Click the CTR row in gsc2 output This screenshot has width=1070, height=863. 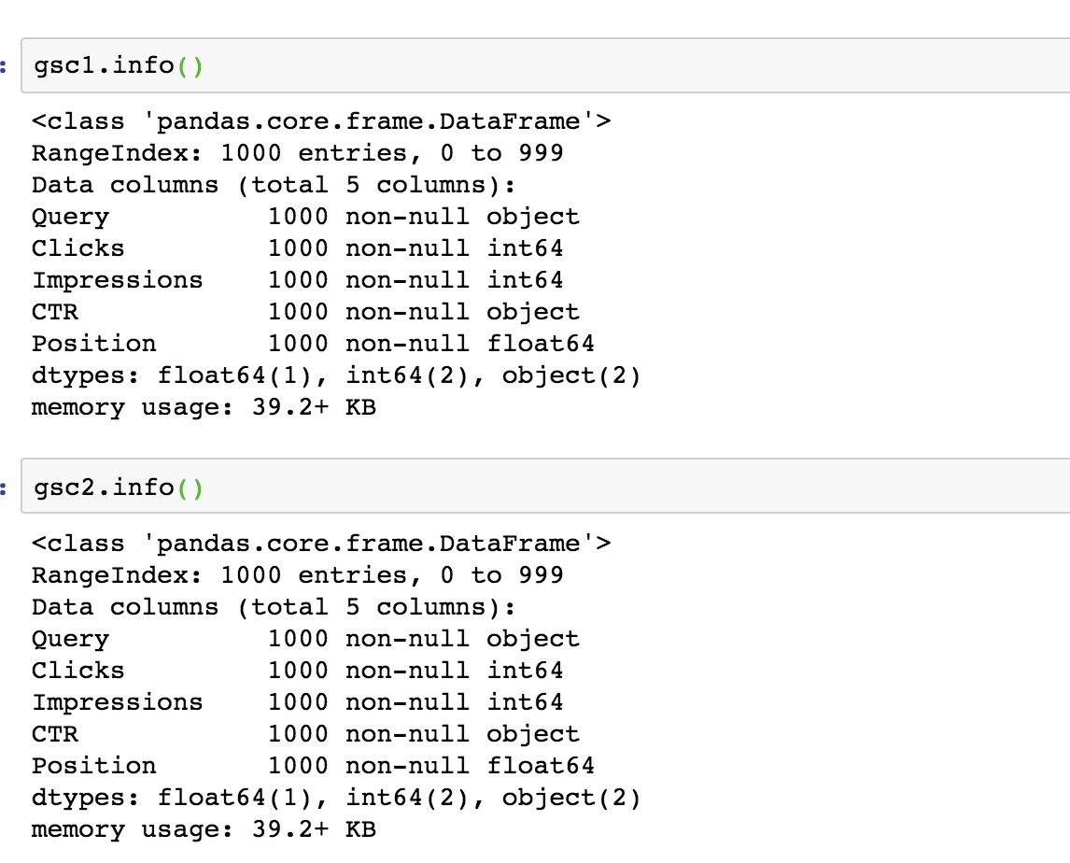coord(305,734)
